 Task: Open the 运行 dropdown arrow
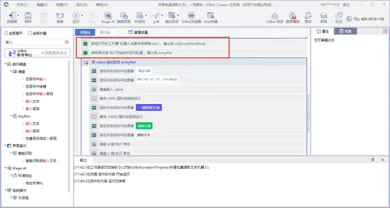[82, 15]
